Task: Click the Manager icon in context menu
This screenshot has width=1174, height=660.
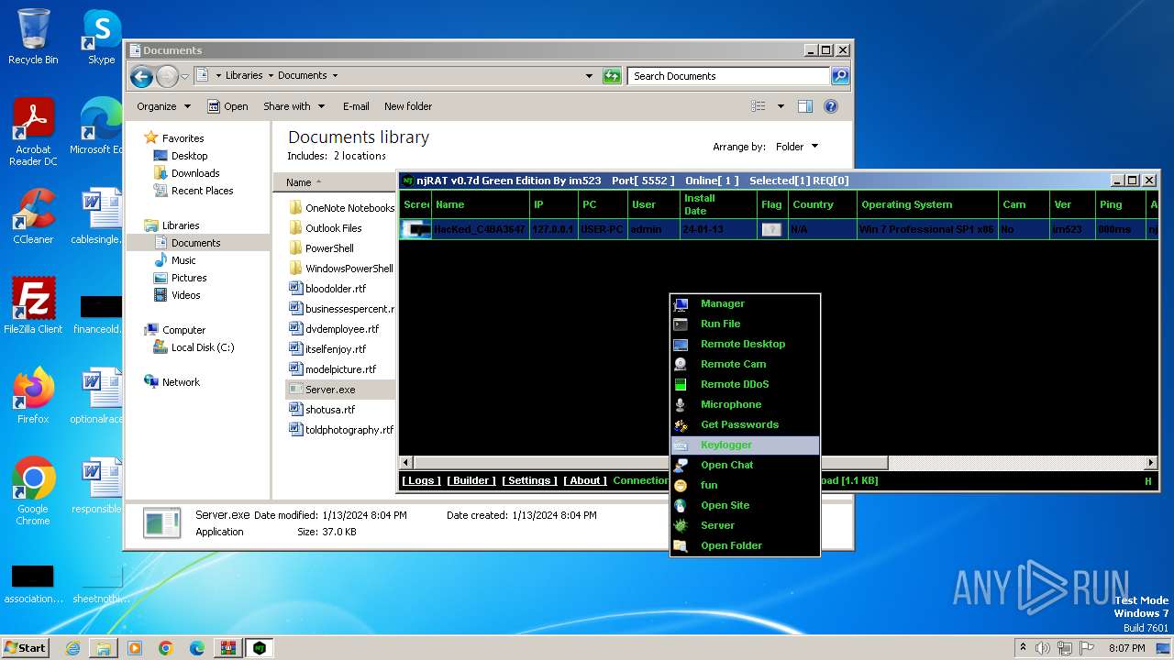Action: click(x=681, y=304)
